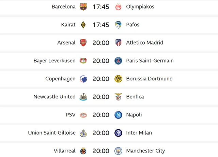Open the PSV team name link

pyautogui.click(x=71, y=115)
